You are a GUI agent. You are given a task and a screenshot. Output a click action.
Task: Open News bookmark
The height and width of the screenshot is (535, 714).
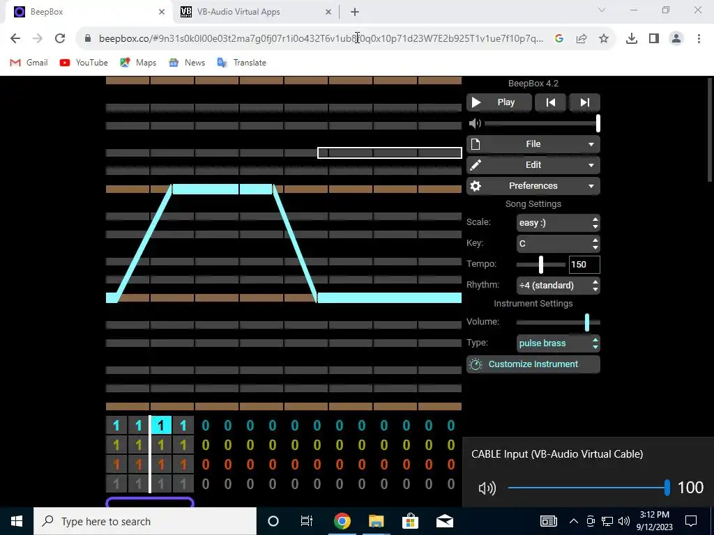[x=187, y=63]
